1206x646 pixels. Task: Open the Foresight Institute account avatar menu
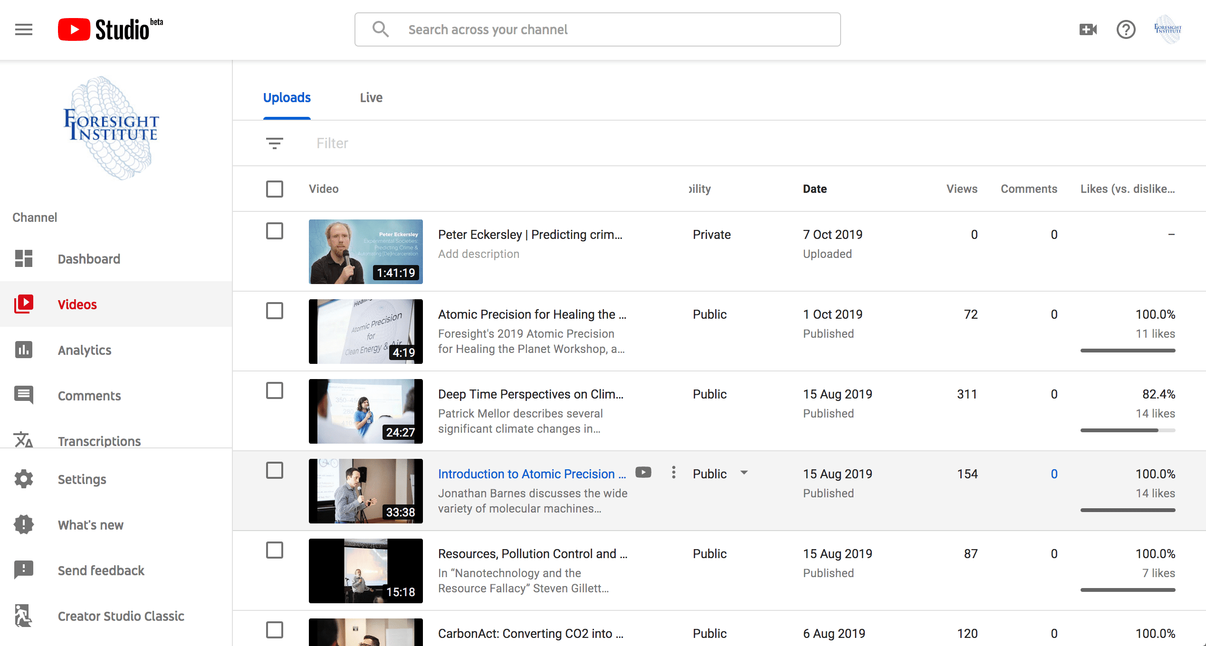(x=1167, y=29)
